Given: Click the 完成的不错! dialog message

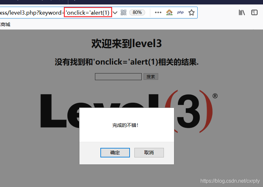Looking at the screenshot, I should click(x=125, y=125).
